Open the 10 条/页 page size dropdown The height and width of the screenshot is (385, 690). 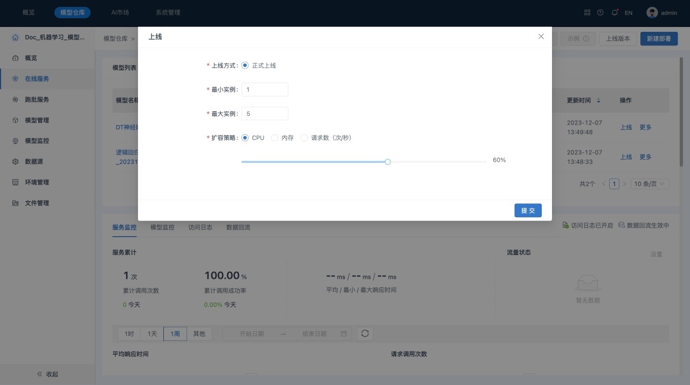650,184
